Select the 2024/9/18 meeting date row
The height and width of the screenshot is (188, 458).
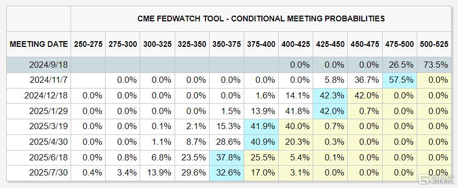228,65
